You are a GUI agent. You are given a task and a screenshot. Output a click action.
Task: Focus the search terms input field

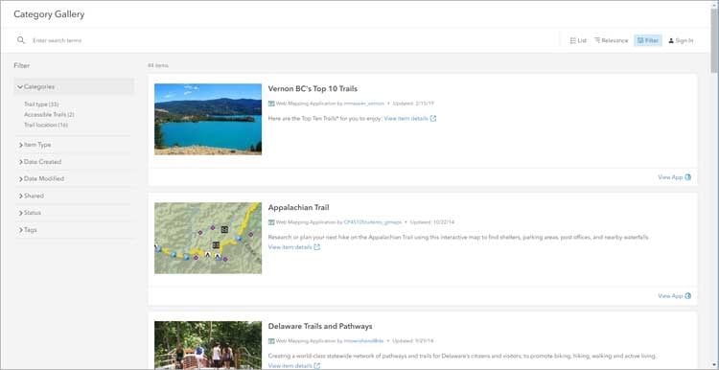coord(293,40)
